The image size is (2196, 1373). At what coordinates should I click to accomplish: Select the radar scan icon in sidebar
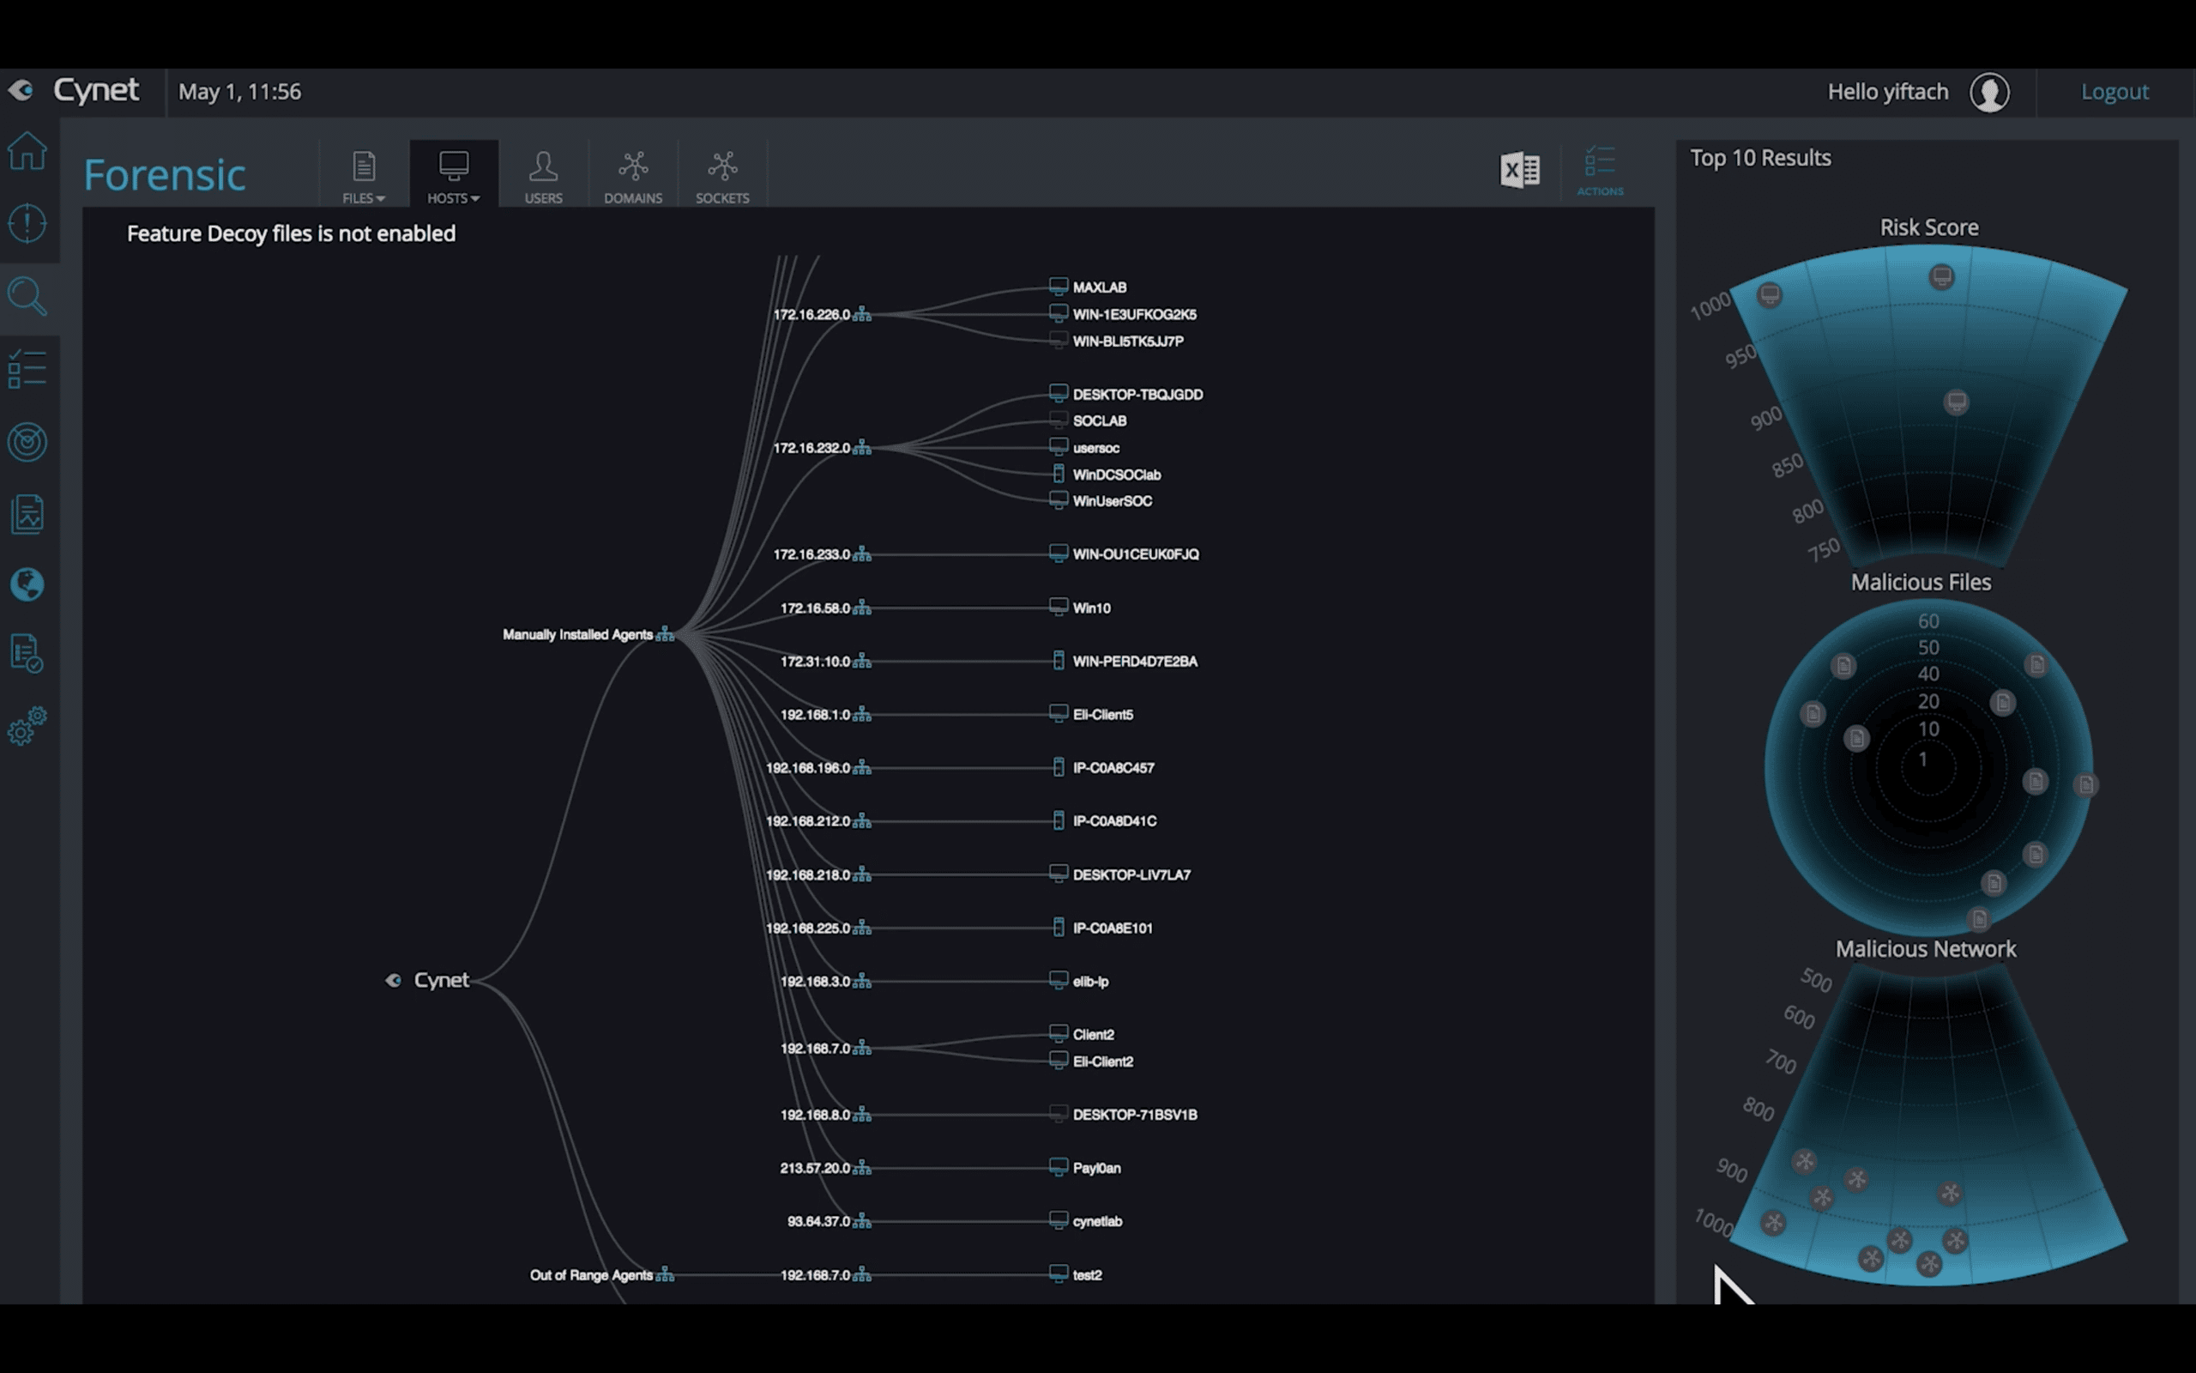point(27,442)
